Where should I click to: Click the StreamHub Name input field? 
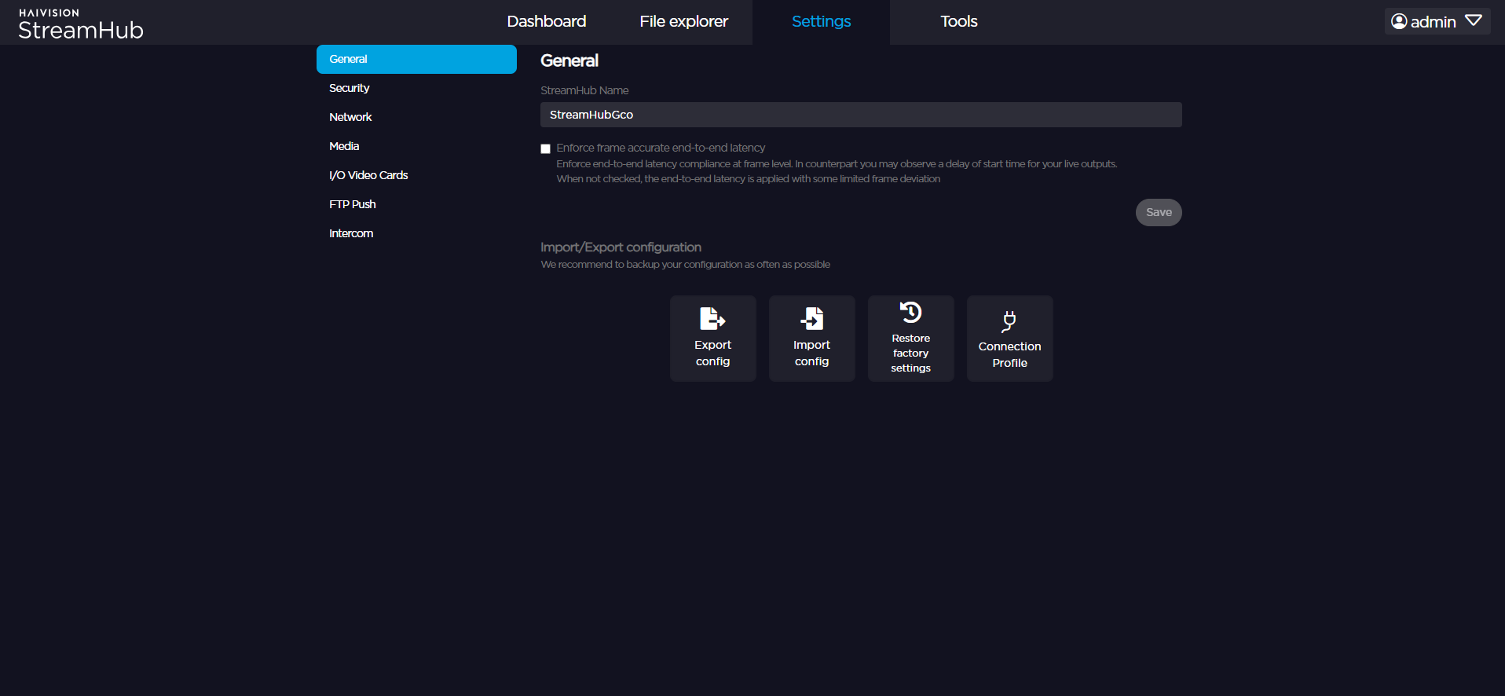point(860,115)
